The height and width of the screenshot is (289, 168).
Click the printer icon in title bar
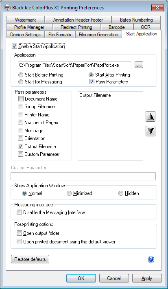point(7,8)
